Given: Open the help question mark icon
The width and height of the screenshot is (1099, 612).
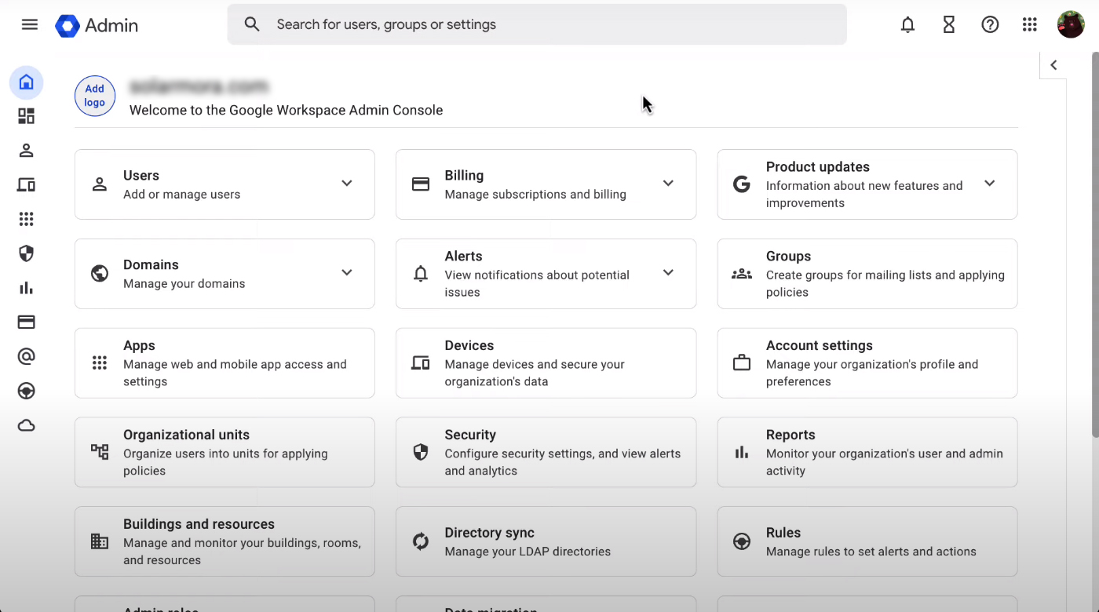Looking at the screenshot, I should (990, 24).
